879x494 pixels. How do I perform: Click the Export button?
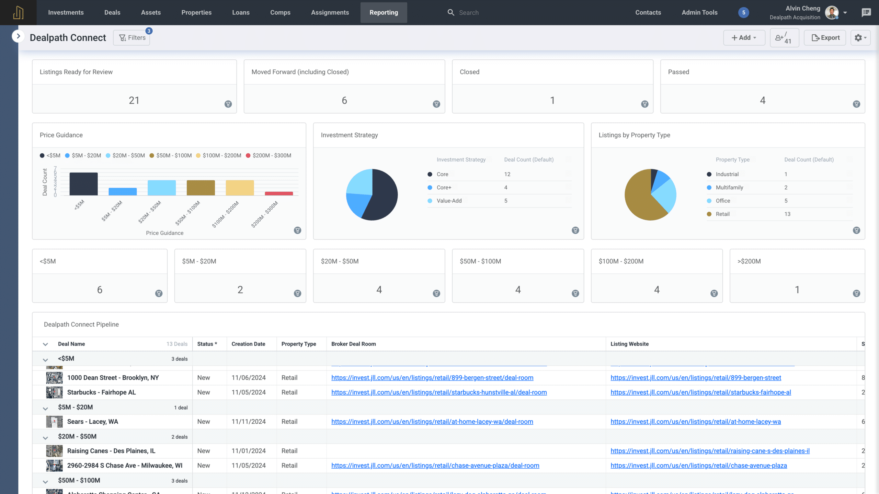825,37
